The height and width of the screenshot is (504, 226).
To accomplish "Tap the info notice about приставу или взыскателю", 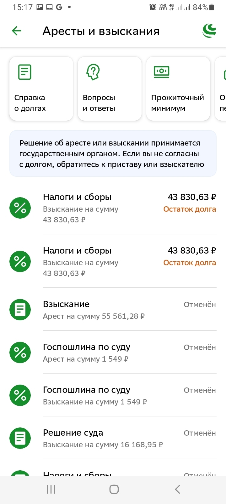I will click(x=113, y=153).
